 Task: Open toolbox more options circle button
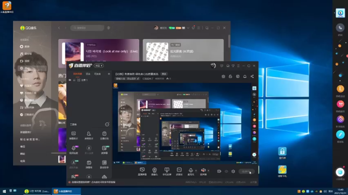(107, 124)
